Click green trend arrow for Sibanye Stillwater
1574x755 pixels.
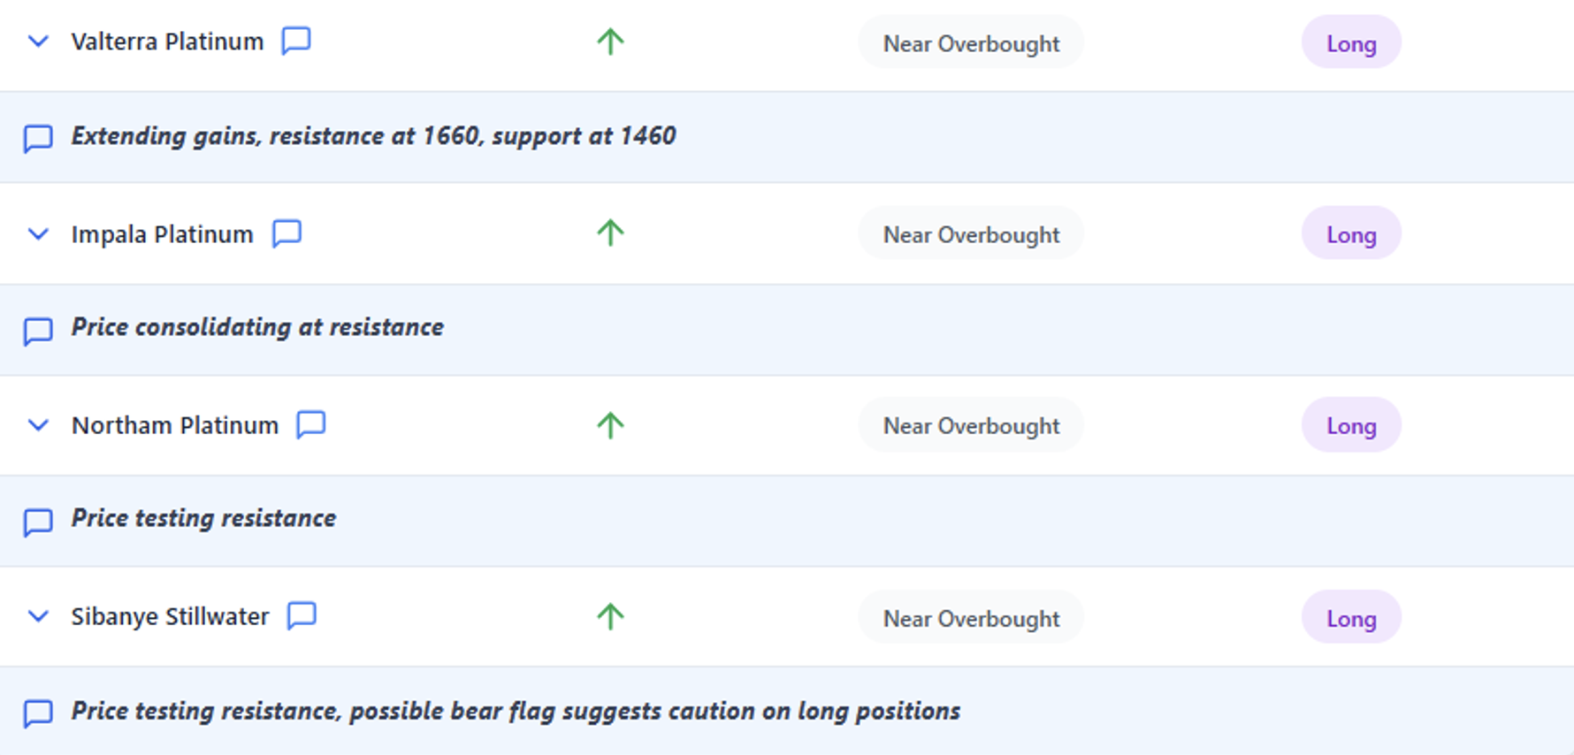610,616
